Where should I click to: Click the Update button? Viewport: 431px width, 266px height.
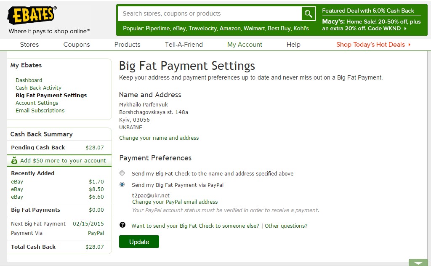(139, 242)
